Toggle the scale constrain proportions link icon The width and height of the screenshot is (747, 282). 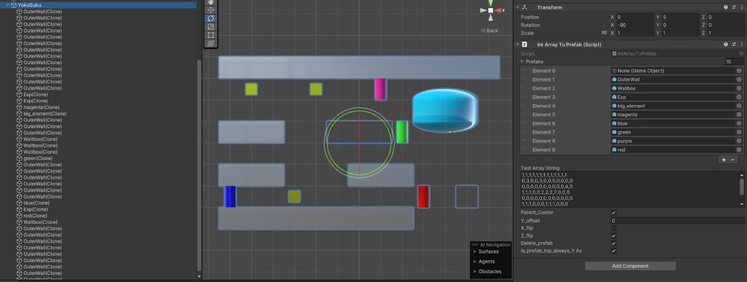click(x=604, y=33)
